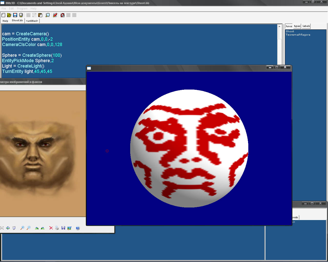
Task: Zoom in on the image viewer picture
Action: pyautogui.click(x=22, y=228)
